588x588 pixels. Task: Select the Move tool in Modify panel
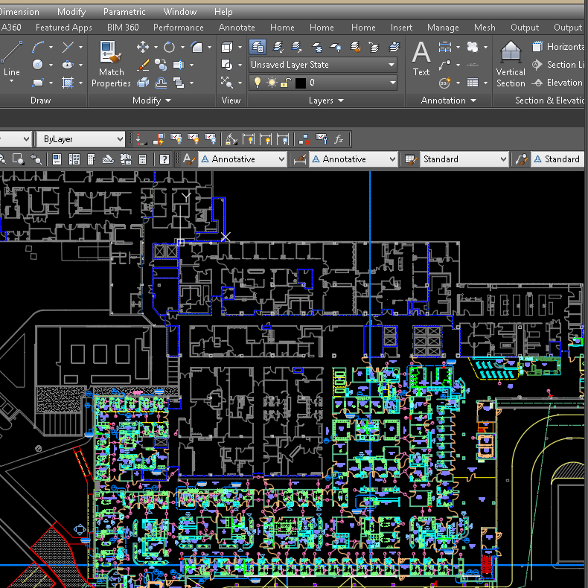(143, 47)
